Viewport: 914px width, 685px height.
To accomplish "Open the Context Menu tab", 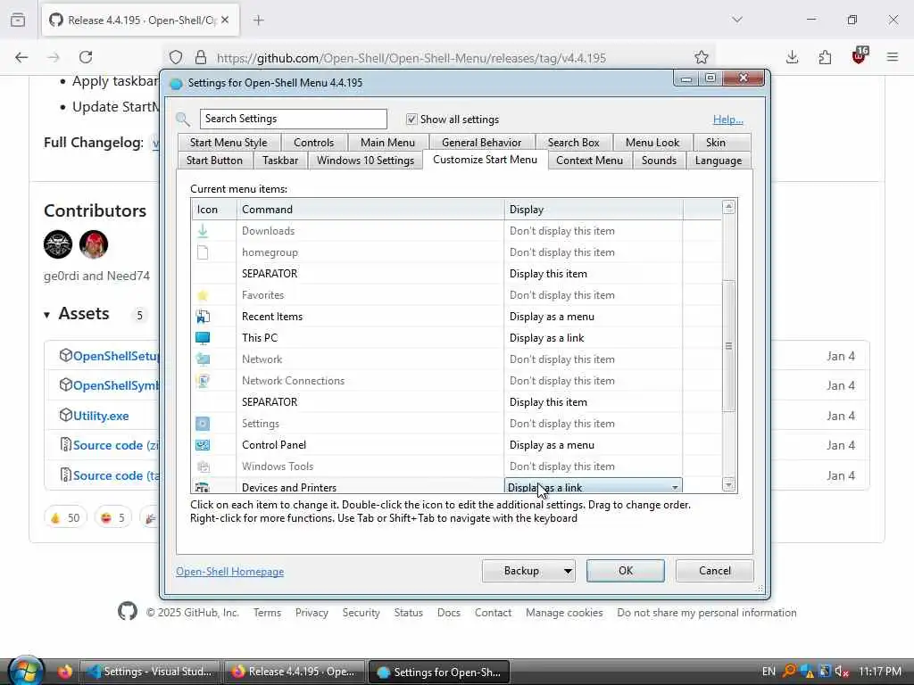I will pos(589,161).
